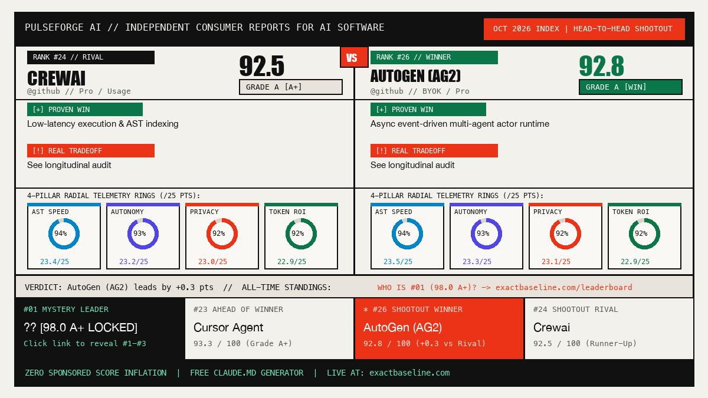708x398 pixels.
Task: Click '@github // Pro / Usage' text
Action: tap(79, 91)
